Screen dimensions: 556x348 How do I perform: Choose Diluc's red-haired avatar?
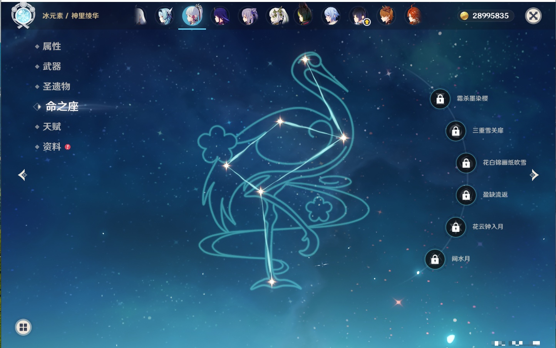pyautogui.click(x=414, y=16)
